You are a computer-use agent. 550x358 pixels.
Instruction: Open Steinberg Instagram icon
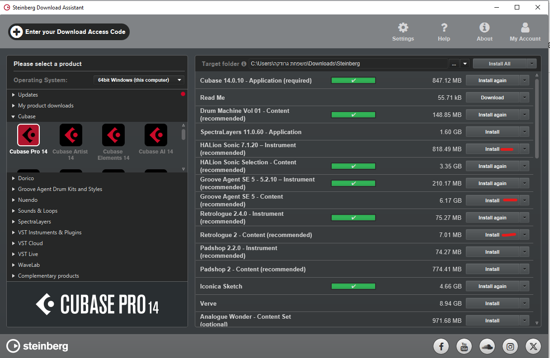[510, 346]
